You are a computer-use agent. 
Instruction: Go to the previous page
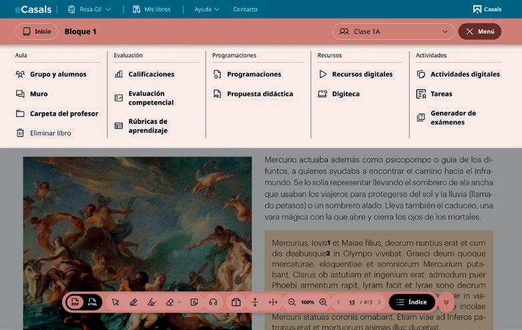338,302
